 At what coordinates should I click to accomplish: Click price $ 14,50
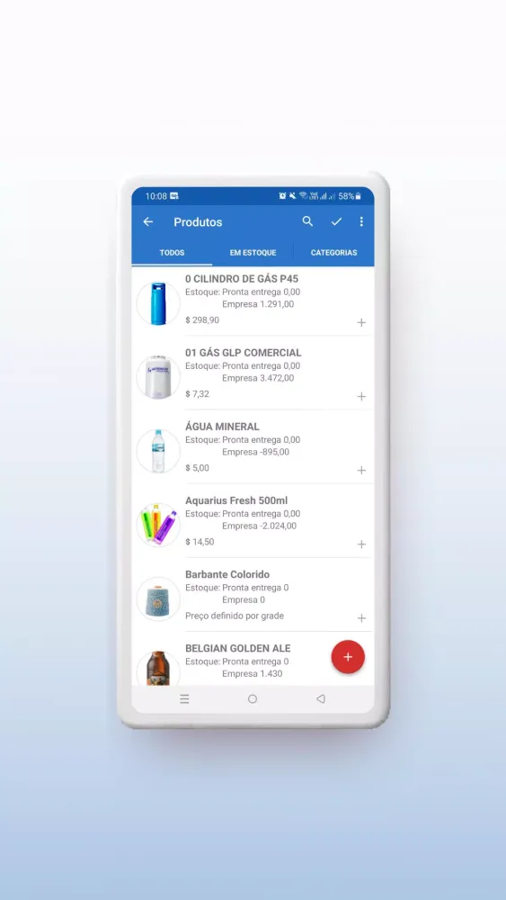[x=200, y=542]
